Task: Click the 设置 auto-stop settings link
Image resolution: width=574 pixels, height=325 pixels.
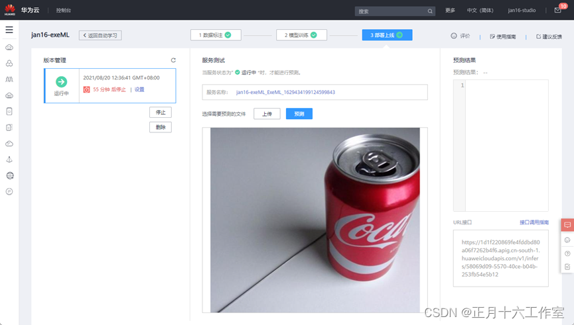Action: 139,89
